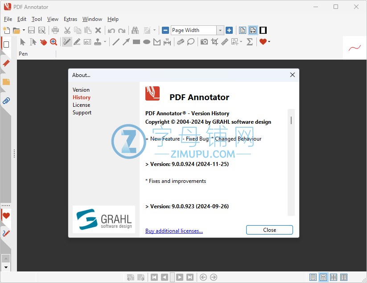The width and height of the screenshot is (367, 283).
Task: Open the Favorites heart sidebar tab
Action: point(6,215)
